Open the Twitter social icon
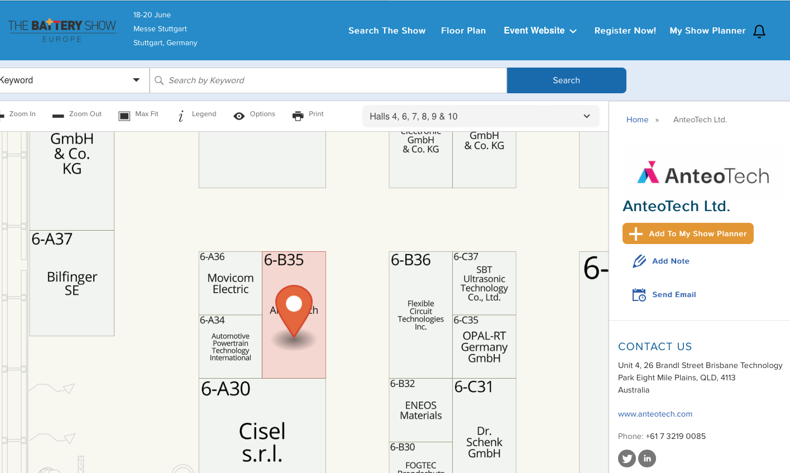790x473 pixels. (x=627, y=458)
